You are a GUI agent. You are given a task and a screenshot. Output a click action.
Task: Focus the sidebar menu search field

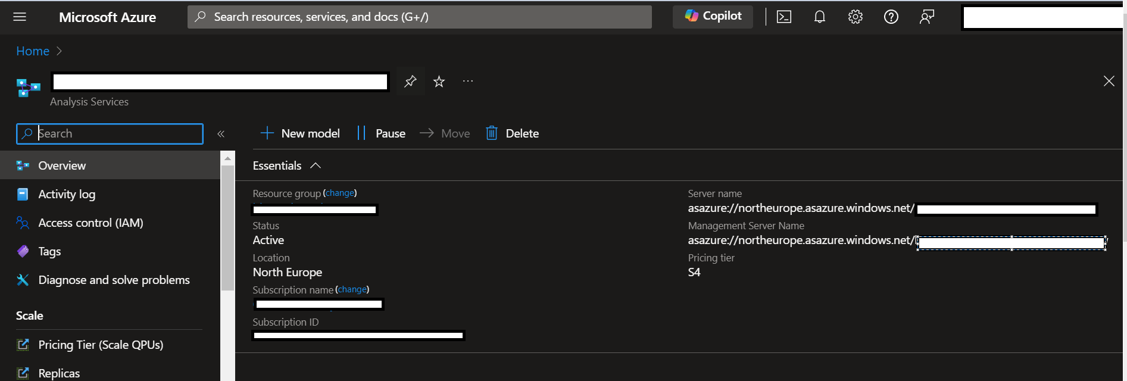coord(110,133)
